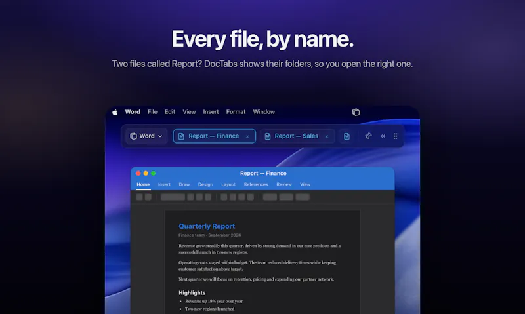Switch to Report — Finance tab
This screenshot has width=525, height=314.
[215, 136]
